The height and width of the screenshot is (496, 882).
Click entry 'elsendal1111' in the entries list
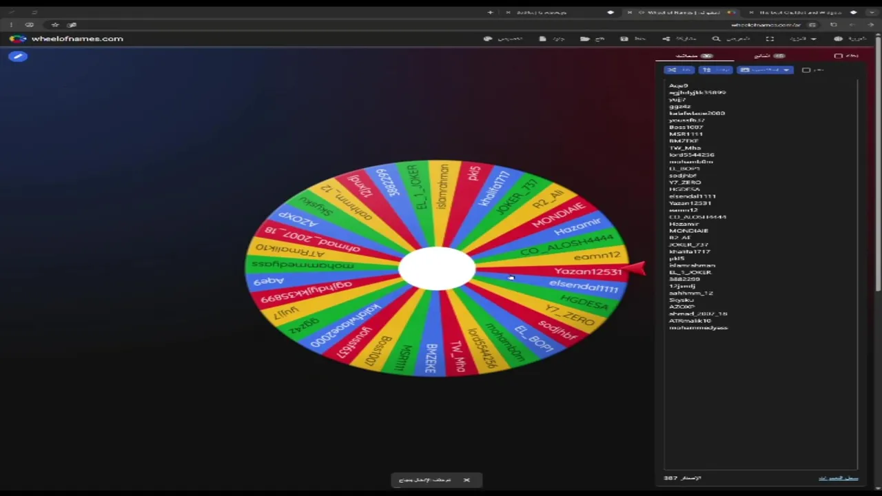[693, 196]
